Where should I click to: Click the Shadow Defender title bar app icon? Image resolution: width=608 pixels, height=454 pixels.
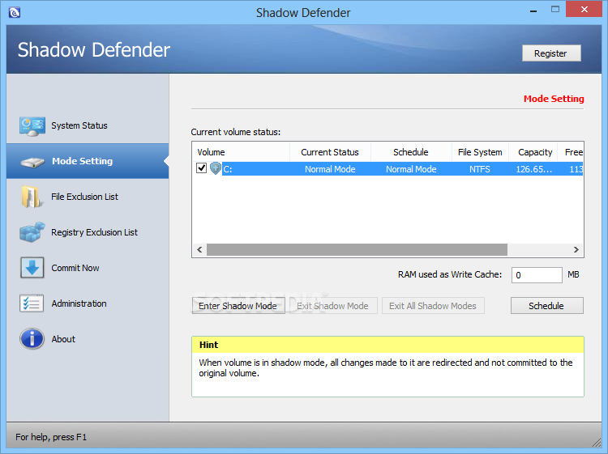click(x=15, y=12)
